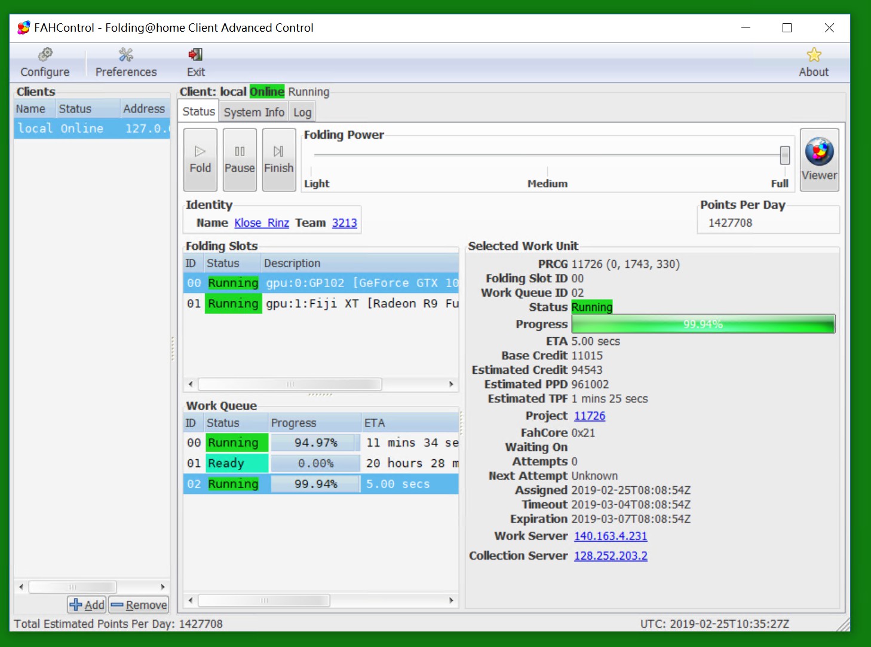Open Work Server 140.163.4.231 link
This screenshot has width=871, height=647.
[x=611, y=536]
